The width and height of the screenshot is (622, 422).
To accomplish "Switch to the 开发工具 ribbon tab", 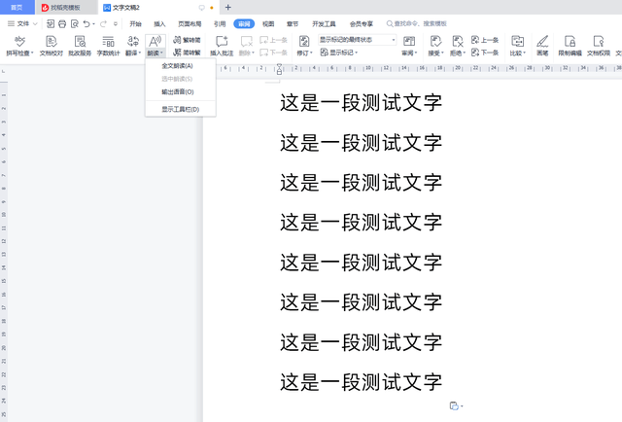I will pyautogui.click(x=324, y=23).
